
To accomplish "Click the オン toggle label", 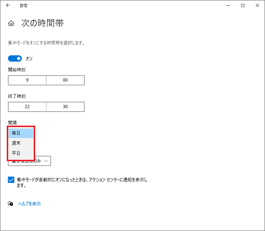I will click(29, 59).
